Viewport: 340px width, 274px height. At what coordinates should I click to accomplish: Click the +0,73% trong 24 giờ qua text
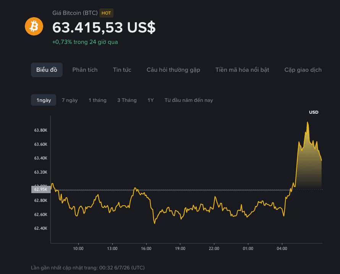tap(85, 42)
